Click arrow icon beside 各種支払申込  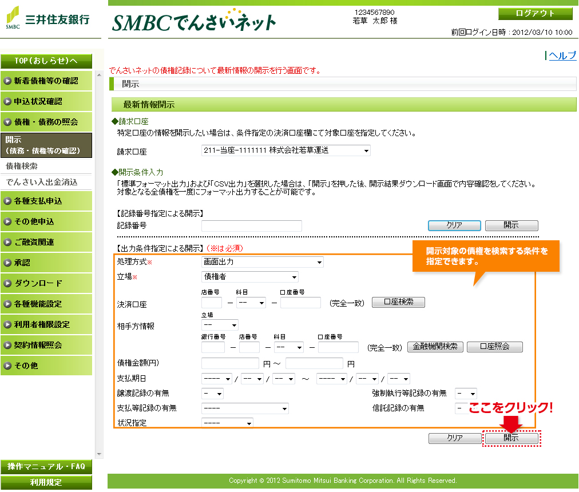(x=7, y=201)
